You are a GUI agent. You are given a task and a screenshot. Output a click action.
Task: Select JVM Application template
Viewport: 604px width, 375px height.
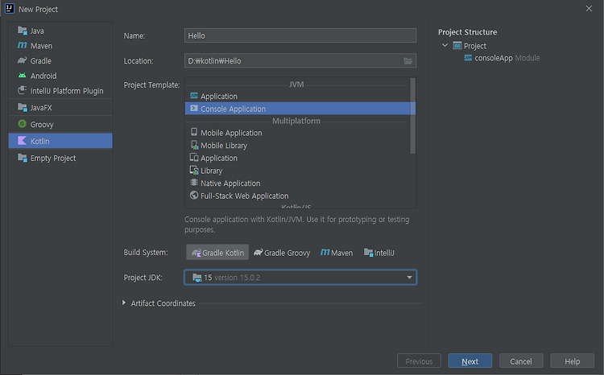[x=298, y=97]
